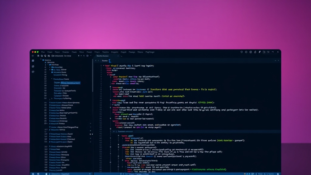311x175 pixels.
Task: Go back using the breadcrumb left arrow
Action: [x=96, y=61]
